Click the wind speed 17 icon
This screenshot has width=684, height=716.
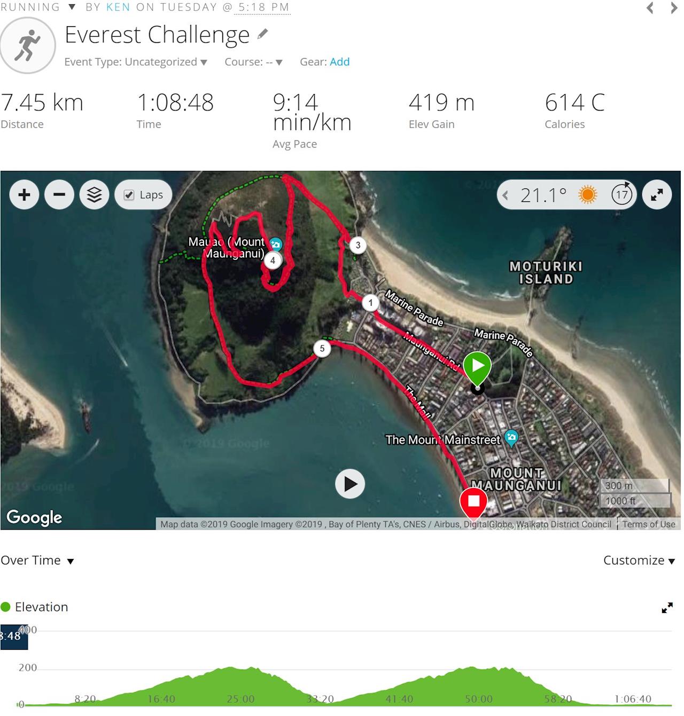(621, 194)
